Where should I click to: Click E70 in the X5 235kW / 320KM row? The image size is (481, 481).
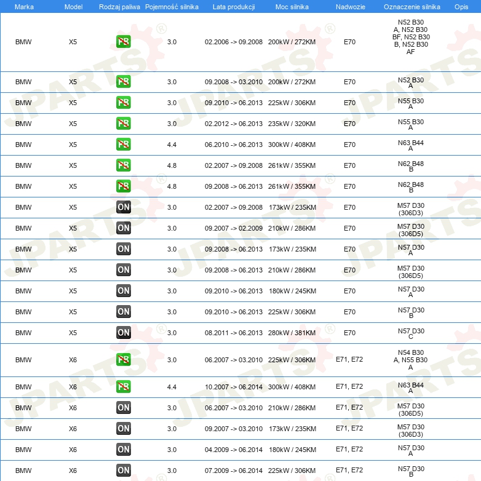tap(349, 124)
